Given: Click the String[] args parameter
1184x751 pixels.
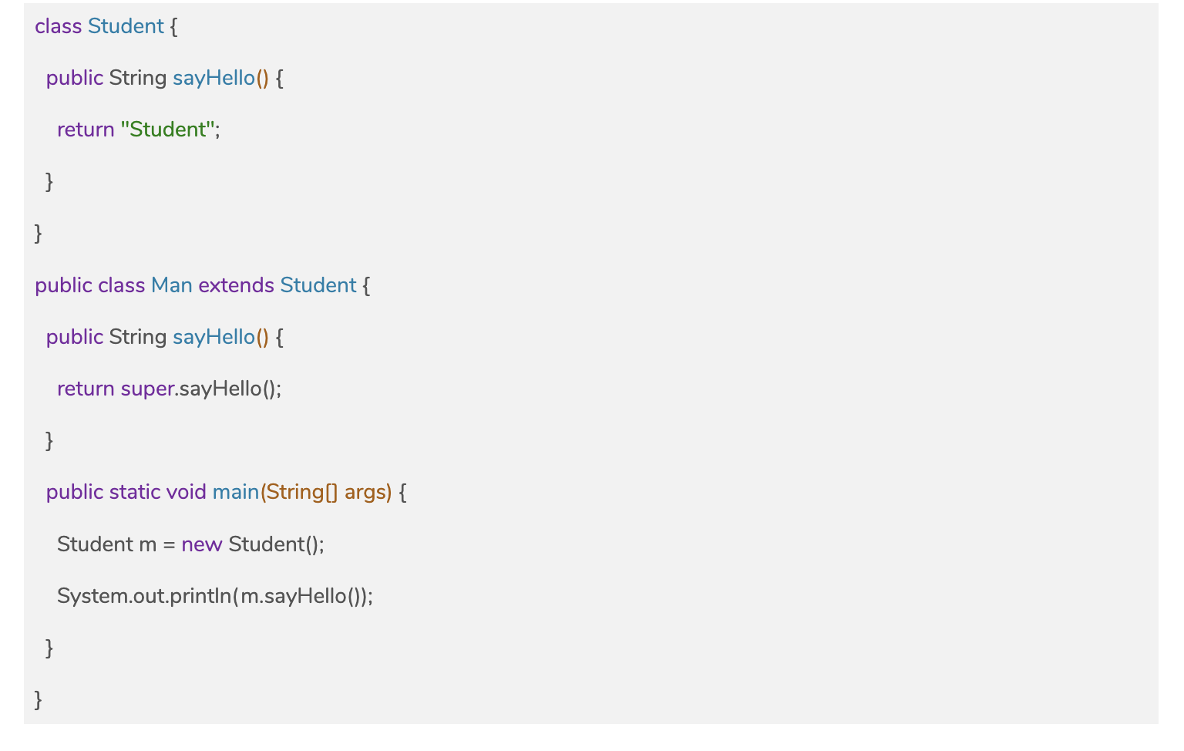Looking at the screenshot, I should coord(326,492).
